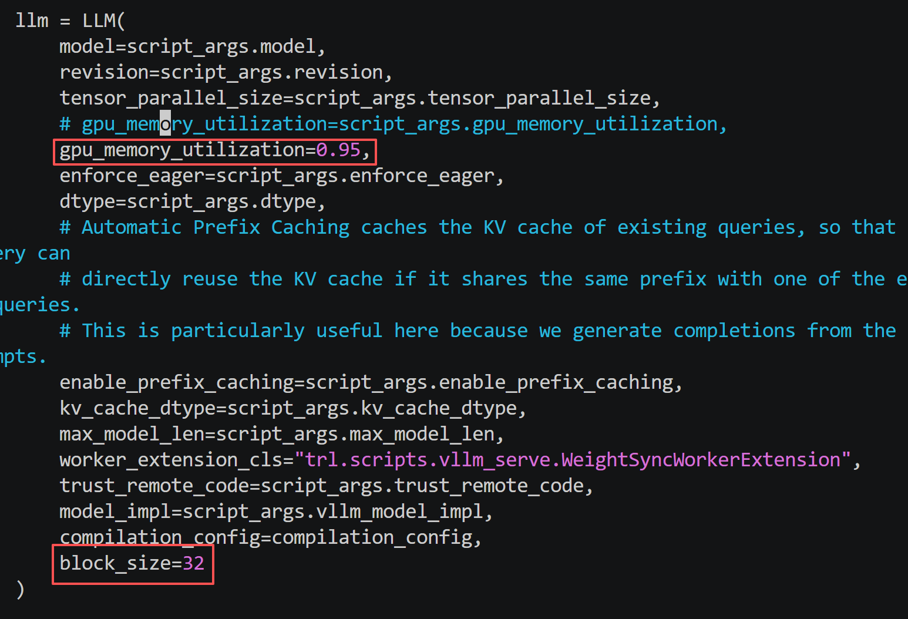Click the tensor_parallel_size argument line
The height and width of the screenshot is (619, 908).
[x=360, y=98]
